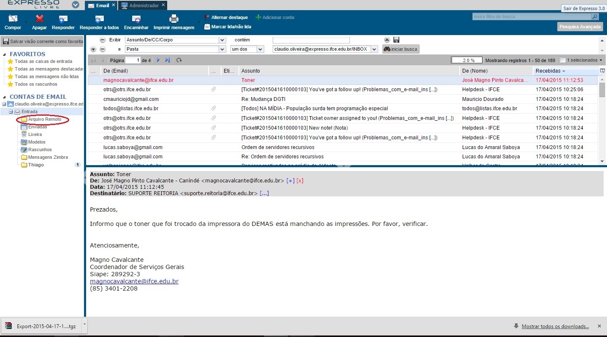The height and width of the screenshot is (337, 607).
Task: Close the downloads bar
Action: coord(599,326)
